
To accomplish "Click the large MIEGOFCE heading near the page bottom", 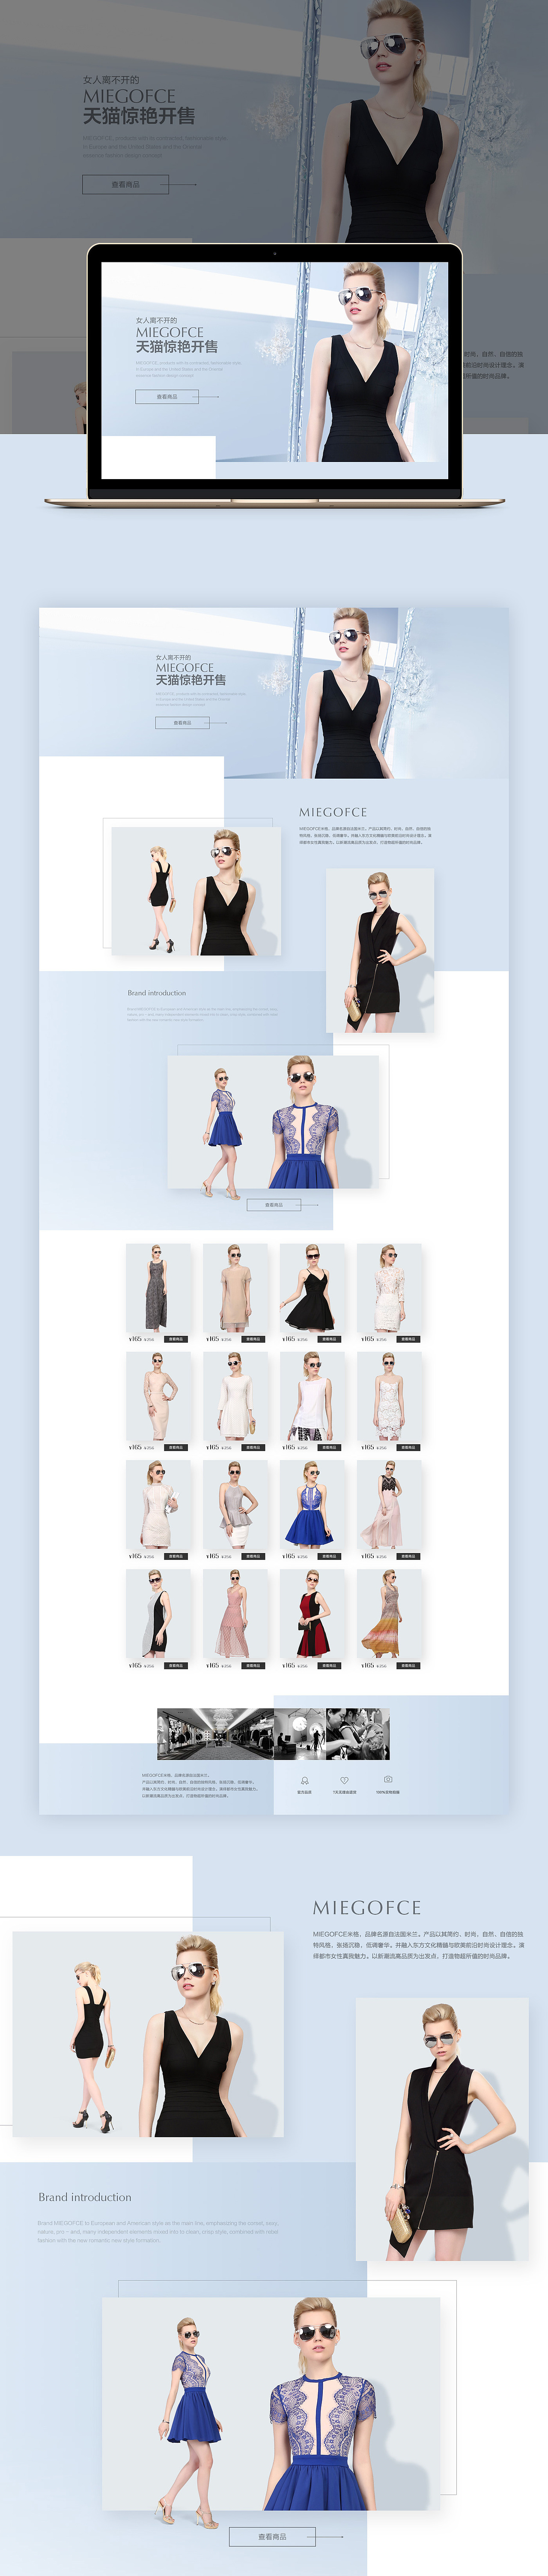I will (366, 1908).
